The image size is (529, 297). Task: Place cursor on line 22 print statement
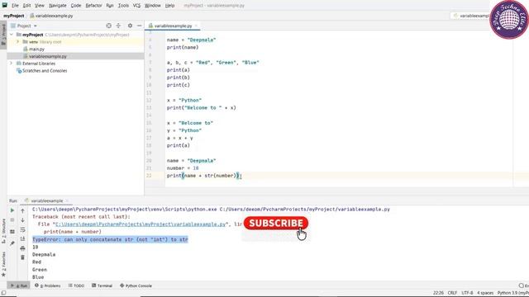pyautogui.click(x=203, y=176)
